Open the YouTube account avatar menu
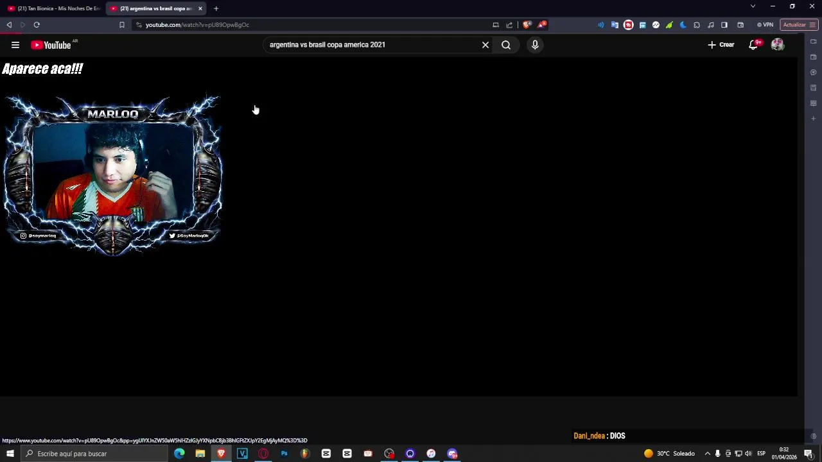The height and width of the screenshot is (462, 822). 778,45
